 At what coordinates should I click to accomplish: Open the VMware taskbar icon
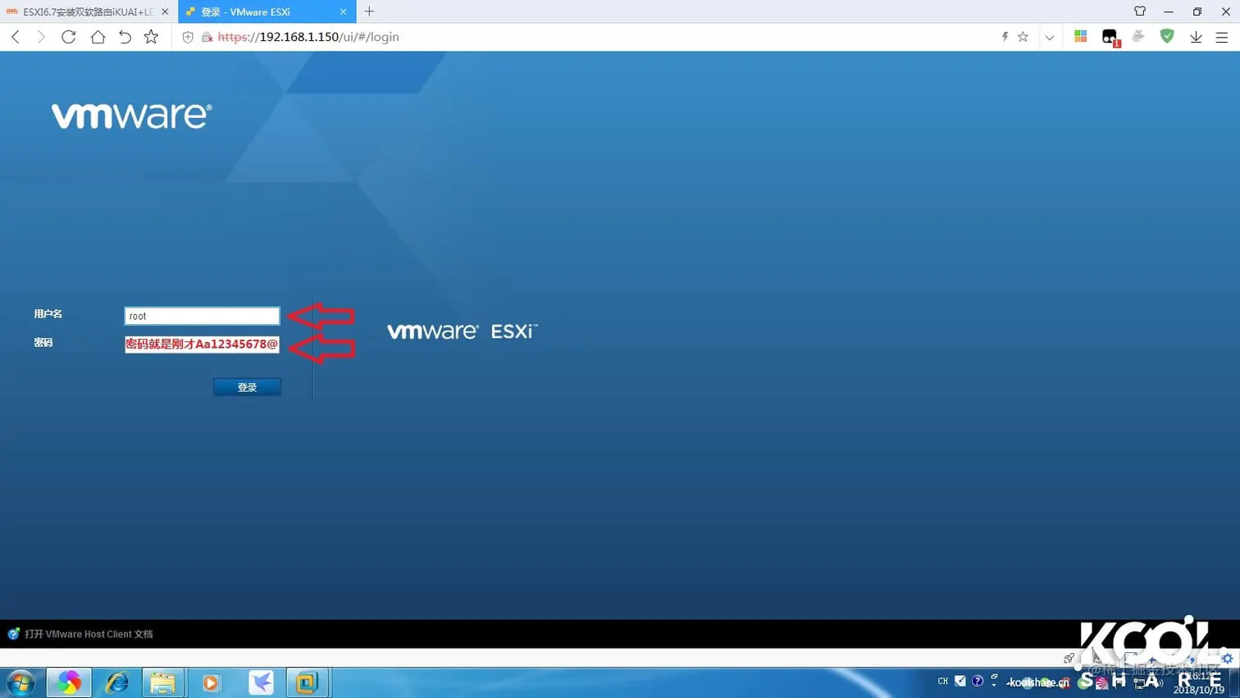(x=308, y=682)
